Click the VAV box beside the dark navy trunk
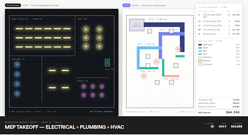 tap(178, 49)
